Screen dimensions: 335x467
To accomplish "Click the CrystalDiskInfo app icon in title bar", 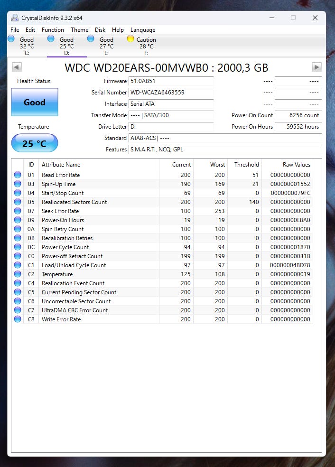I will (15, 18).
